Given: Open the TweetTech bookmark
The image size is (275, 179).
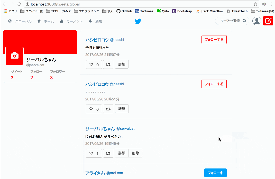Looking at the screenshot, I should 237,11.
